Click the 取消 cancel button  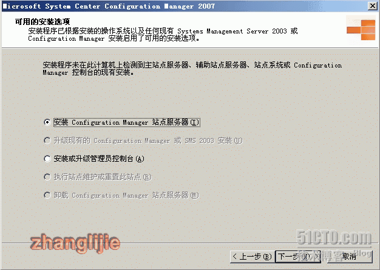(349, 257)
